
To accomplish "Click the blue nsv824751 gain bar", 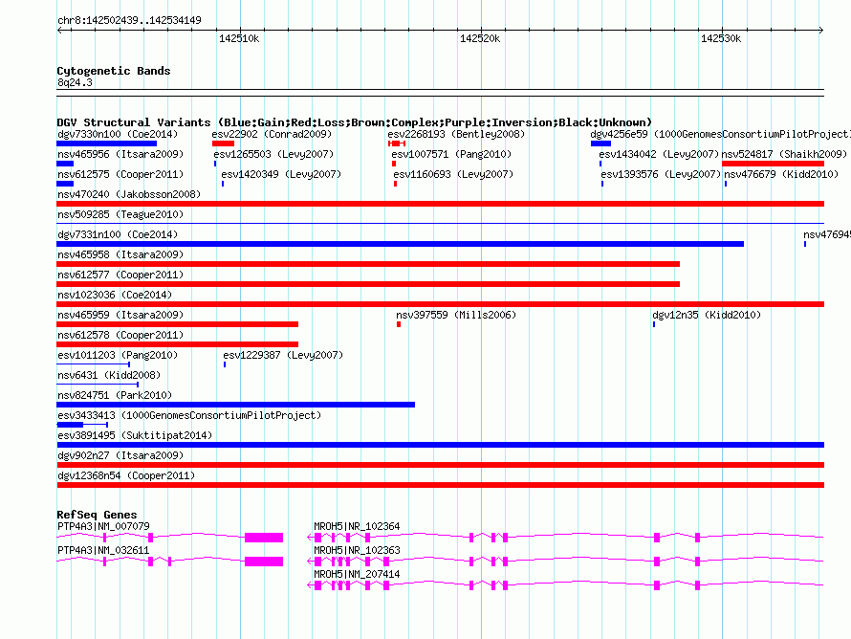I will pyautogui.click(x=235, y=405).
